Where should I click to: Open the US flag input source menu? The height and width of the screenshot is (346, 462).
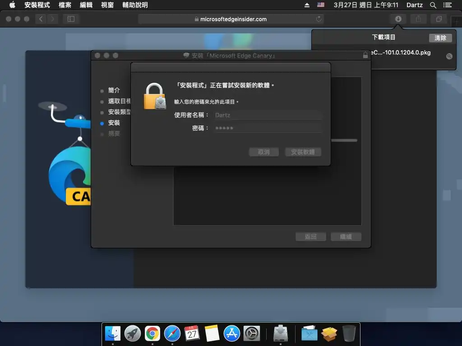[x=321, y=5]
